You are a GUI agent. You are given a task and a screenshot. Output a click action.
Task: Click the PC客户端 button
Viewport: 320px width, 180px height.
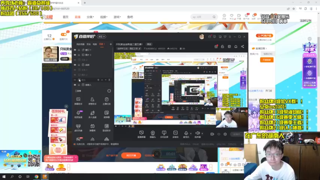[x=265, y=36]
